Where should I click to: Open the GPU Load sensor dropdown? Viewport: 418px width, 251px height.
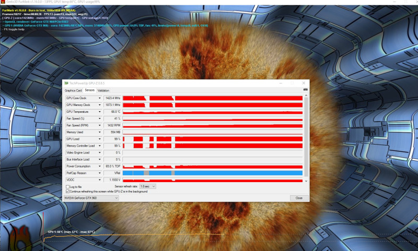coord(99,139)
